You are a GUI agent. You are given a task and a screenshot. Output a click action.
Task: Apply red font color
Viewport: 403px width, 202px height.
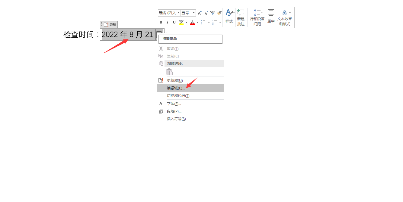[192, 22]
